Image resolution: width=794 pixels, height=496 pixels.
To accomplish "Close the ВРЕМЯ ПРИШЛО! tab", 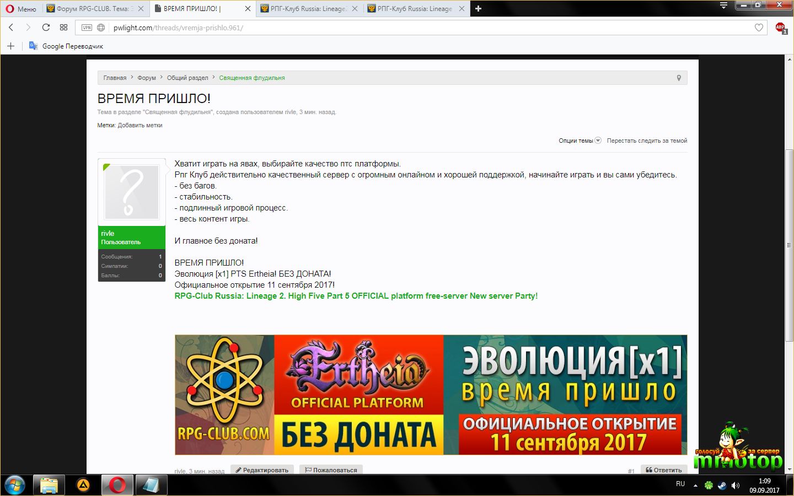I will pyautogui.click(x=248, y=9).
